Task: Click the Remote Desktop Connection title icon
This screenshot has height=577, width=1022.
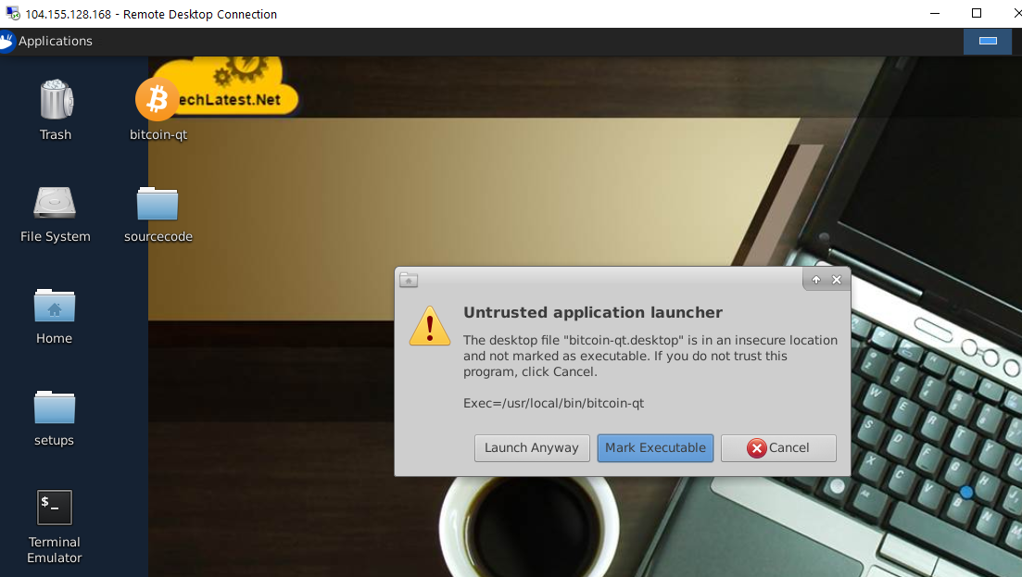Action: tap(12, 14)
